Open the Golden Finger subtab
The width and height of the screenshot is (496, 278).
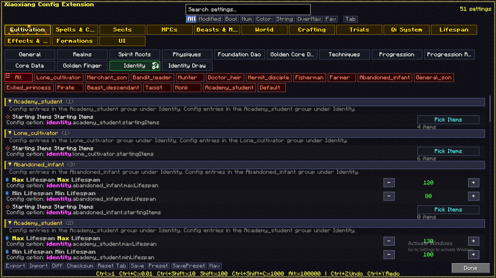coord(82,66)
